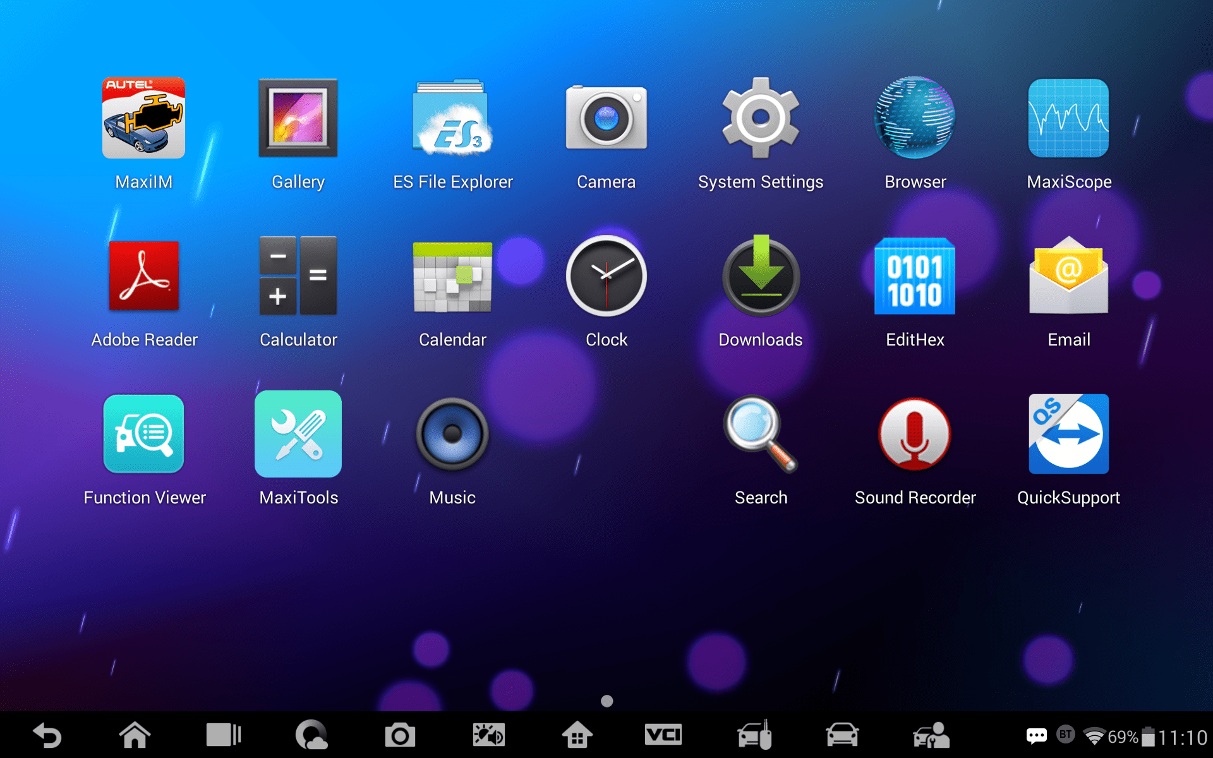Tap the screenshot camera icon in bottom bar
This screenshot has height=758, width=1213.
400,735
